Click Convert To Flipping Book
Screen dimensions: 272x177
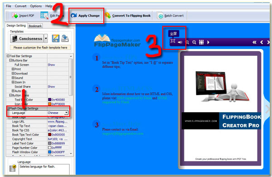click(x=128, y=15)
